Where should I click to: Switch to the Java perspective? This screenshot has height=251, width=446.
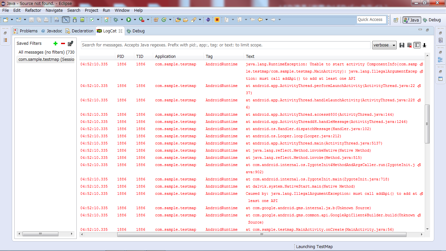click(411, 20)
